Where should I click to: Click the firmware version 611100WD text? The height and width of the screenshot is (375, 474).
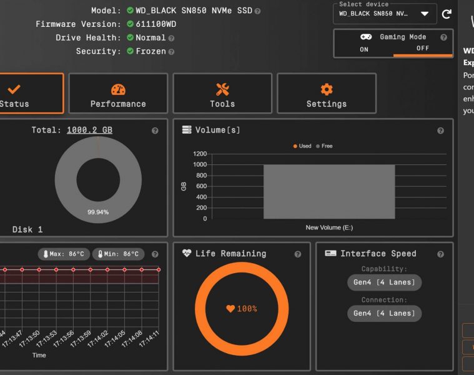click(x=156, y=24)
